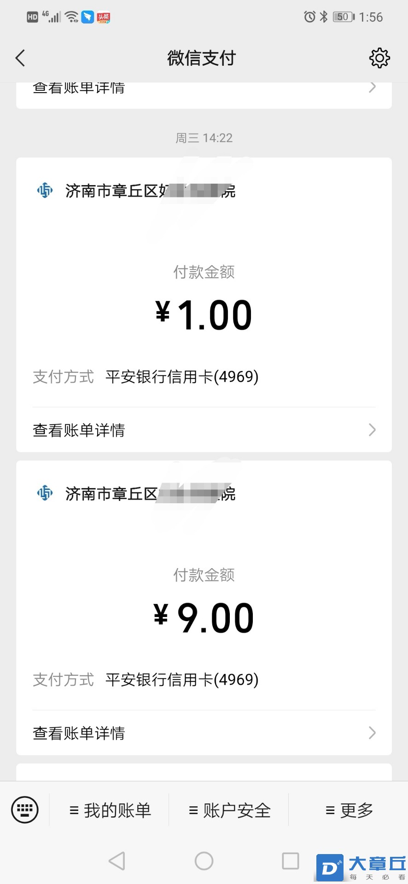408x884 pixels.
Task: View 查看账单详情 for ¥9.00 payment
Action: pyautogui.click(x=204, y=733)
